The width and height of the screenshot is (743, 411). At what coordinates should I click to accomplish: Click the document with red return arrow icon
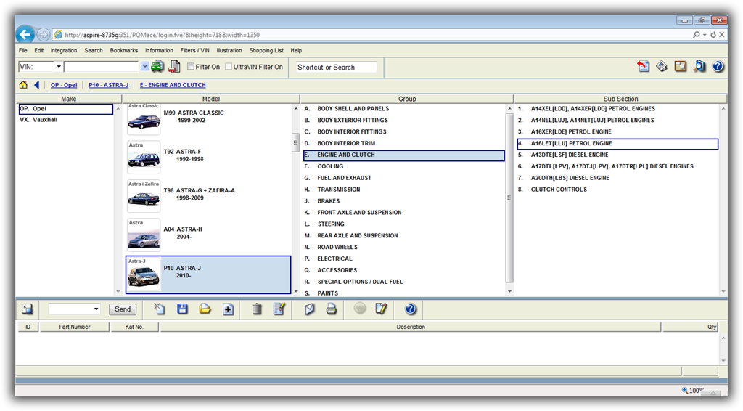click(x=643, y=66)
